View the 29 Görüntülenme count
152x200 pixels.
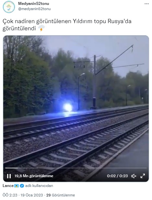[x=61, y=195]
